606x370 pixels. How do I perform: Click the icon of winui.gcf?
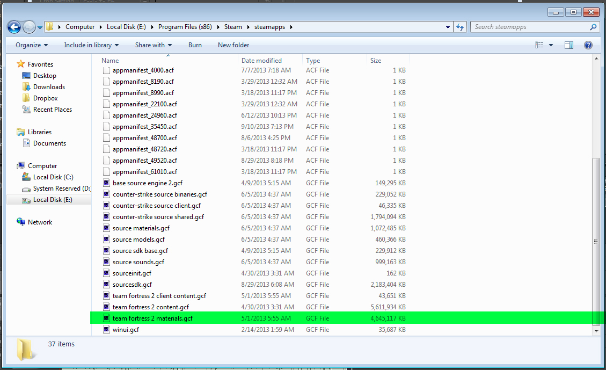(106, 330)
